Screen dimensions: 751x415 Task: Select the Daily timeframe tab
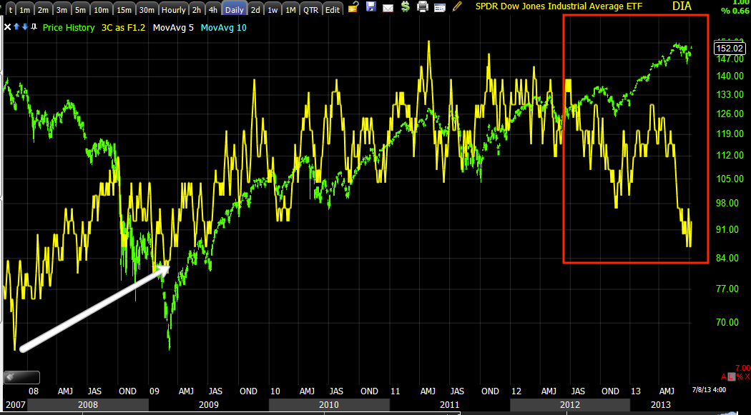(234, 9)
